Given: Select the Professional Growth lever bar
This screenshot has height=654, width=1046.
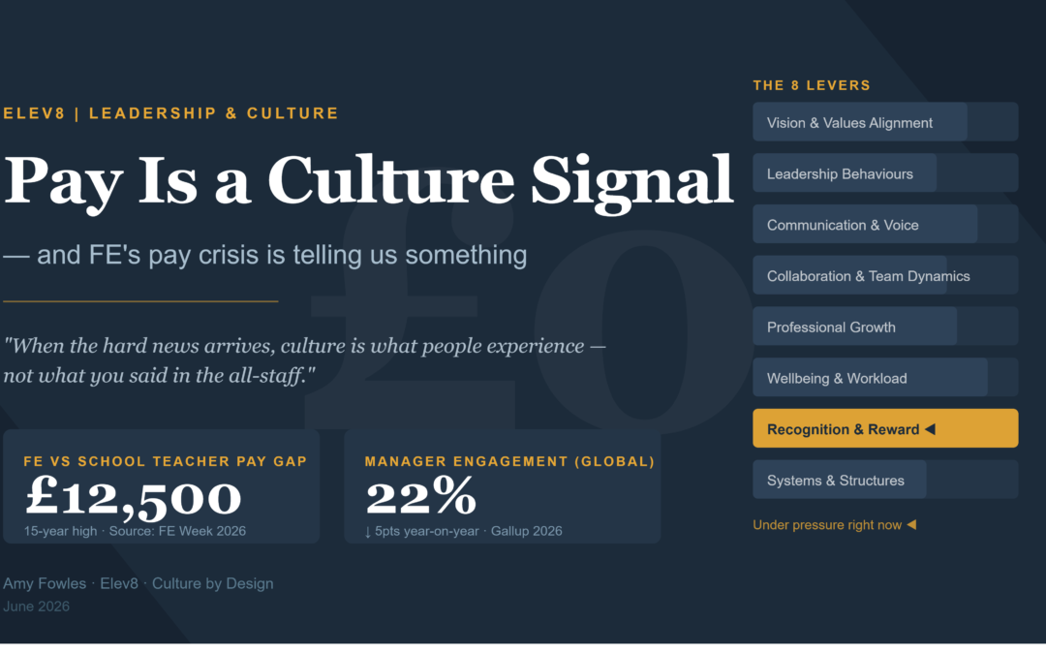Looking at the screenshot, I should coord(885,327).
